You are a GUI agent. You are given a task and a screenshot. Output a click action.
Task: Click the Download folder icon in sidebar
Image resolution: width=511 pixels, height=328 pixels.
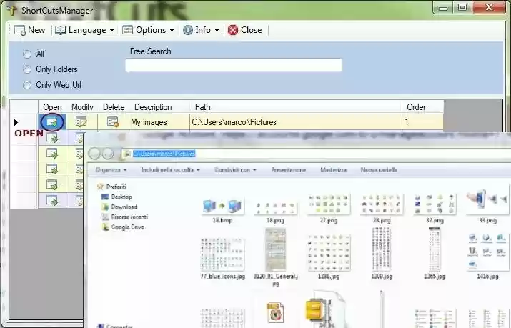click(105, 207)
